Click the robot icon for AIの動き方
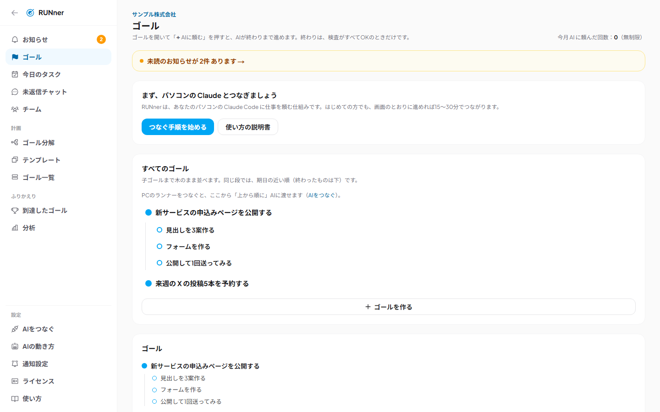The image size is (660, 412). click(15, 347)
